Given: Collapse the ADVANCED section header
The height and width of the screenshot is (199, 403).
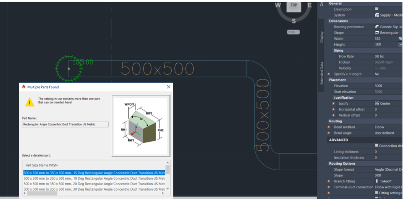Looking at the screenshot, I should click(x=365, y=140).
